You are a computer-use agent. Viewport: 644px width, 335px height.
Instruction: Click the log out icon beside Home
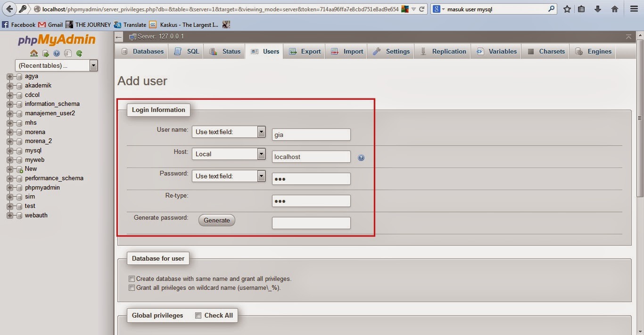45,53
